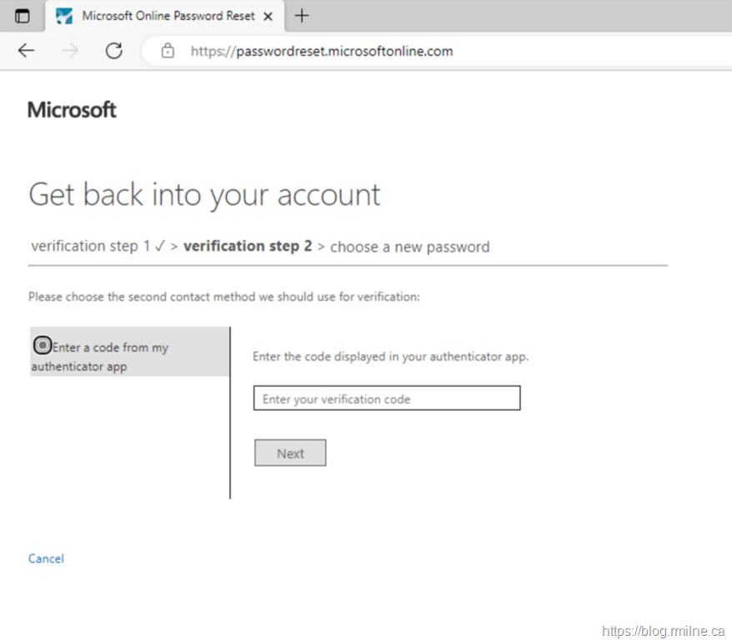Screen dimensions: 732x640
Task: Click the 'Get back into your account' heading
Action: click(204, 195)
